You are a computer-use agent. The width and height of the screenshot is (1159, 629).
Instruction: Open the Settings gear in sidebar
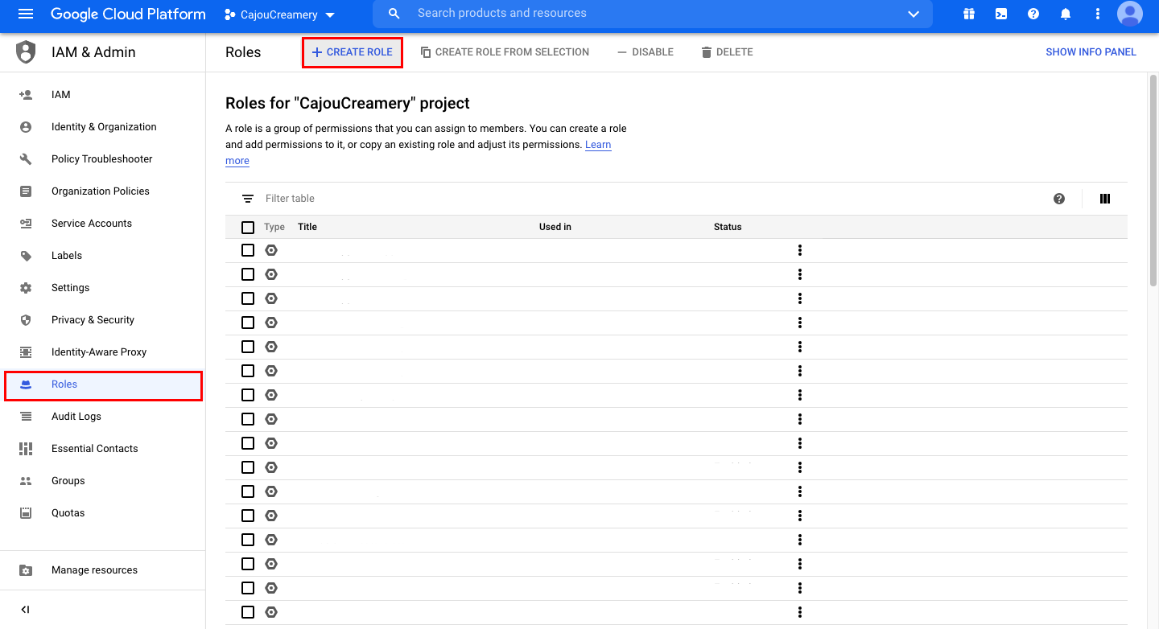pos(26,288)
